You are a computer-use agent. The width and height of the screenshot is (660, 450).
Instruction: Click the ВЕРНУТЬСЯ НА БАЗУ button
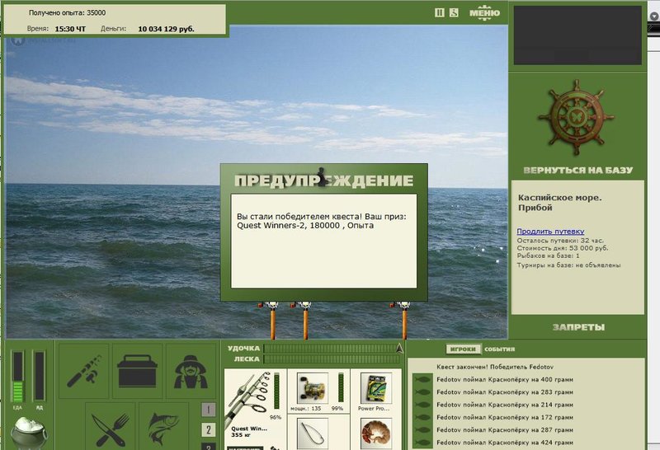coord(578,171)
